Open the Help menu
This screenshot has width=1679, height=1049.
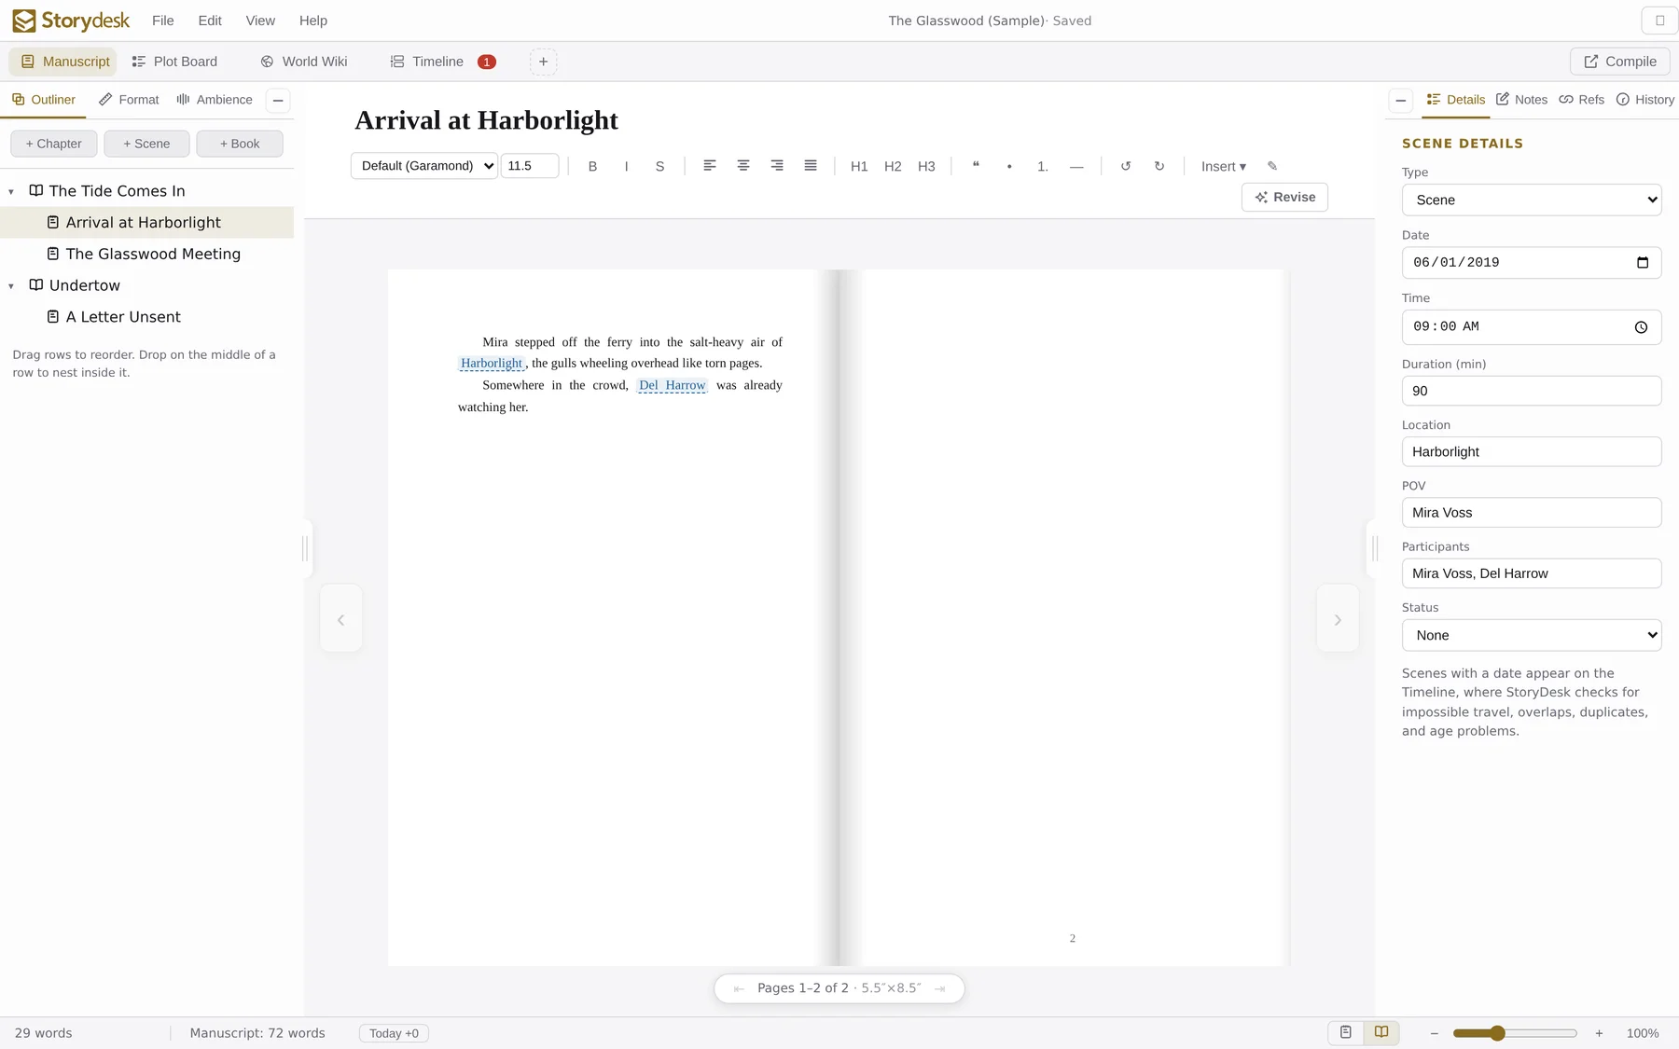coord(313,21)
